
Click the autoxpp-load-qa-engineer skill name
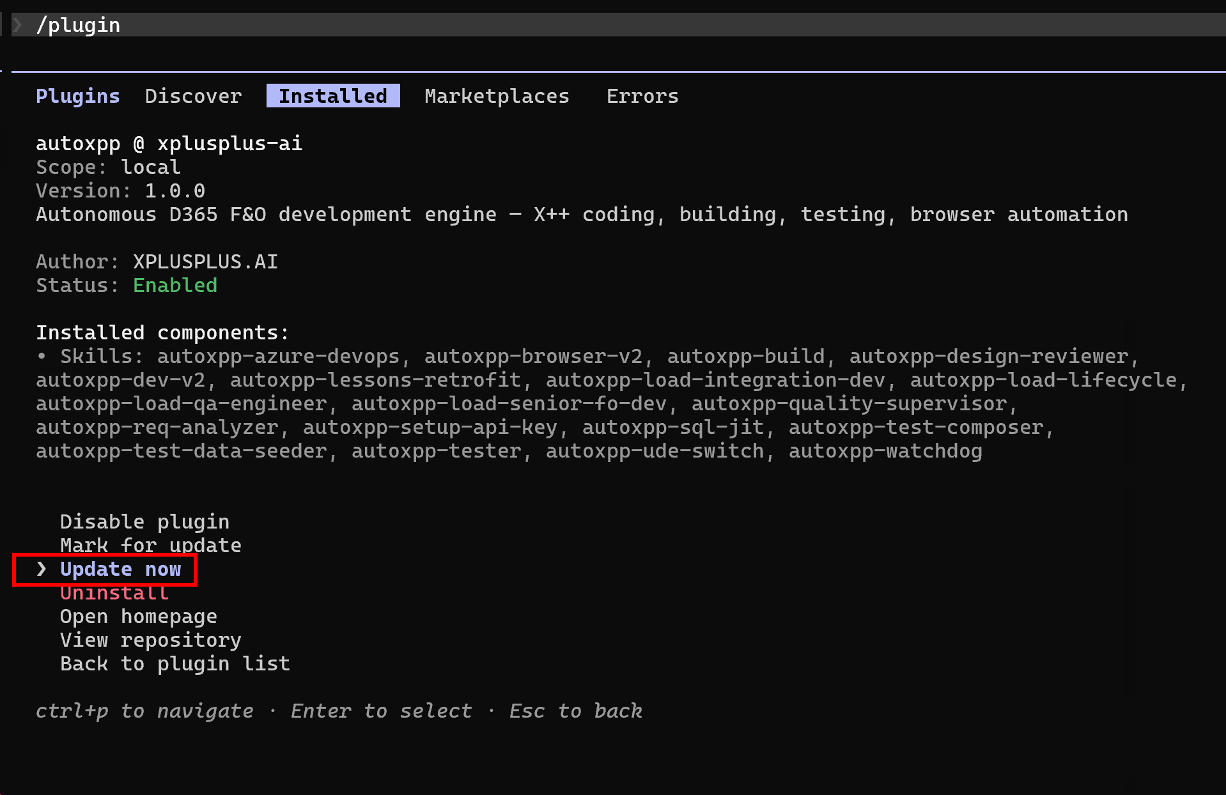click(181, 403)
